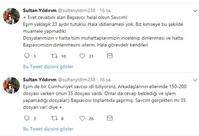Retweet the first tweet with 10 retweets
The image size is (199, 136).
click(x=55, y=56)
